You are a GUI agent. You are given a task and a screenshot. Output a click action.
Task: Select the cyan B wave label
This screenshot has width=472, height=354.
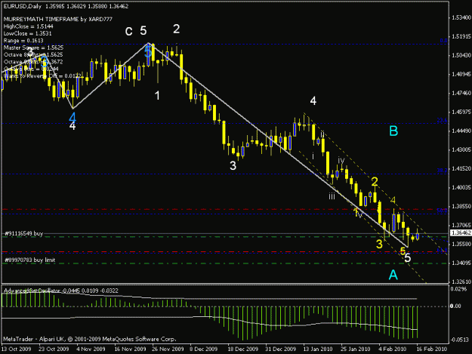(x=393, y=131)
